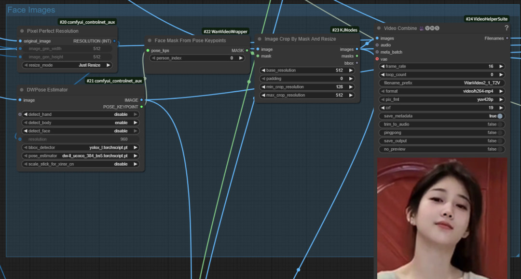Enable the pingpong toggle
Screen dimensions: 521x279
point(500,133)
